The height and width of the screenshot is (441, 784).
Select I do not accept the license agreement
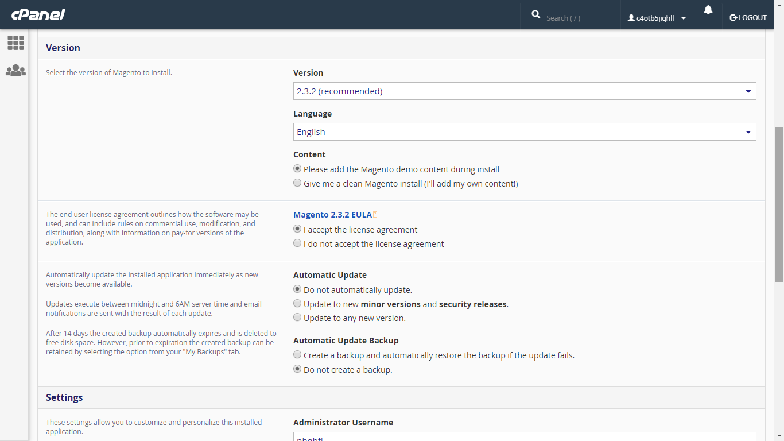297,243
